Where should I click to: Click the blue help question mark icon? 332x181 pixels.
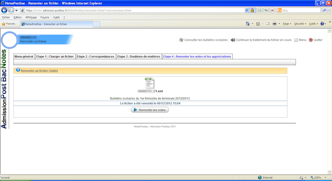[18, 71]
